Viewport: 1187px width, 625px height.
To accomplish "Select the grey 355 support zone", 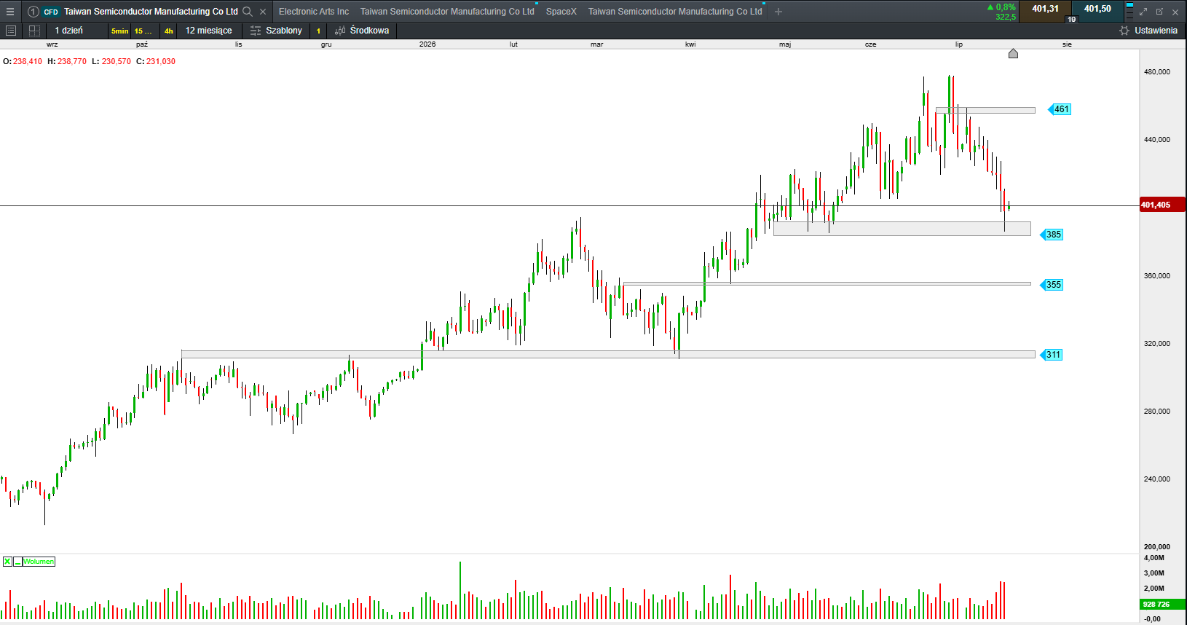I will pos(827,284).
